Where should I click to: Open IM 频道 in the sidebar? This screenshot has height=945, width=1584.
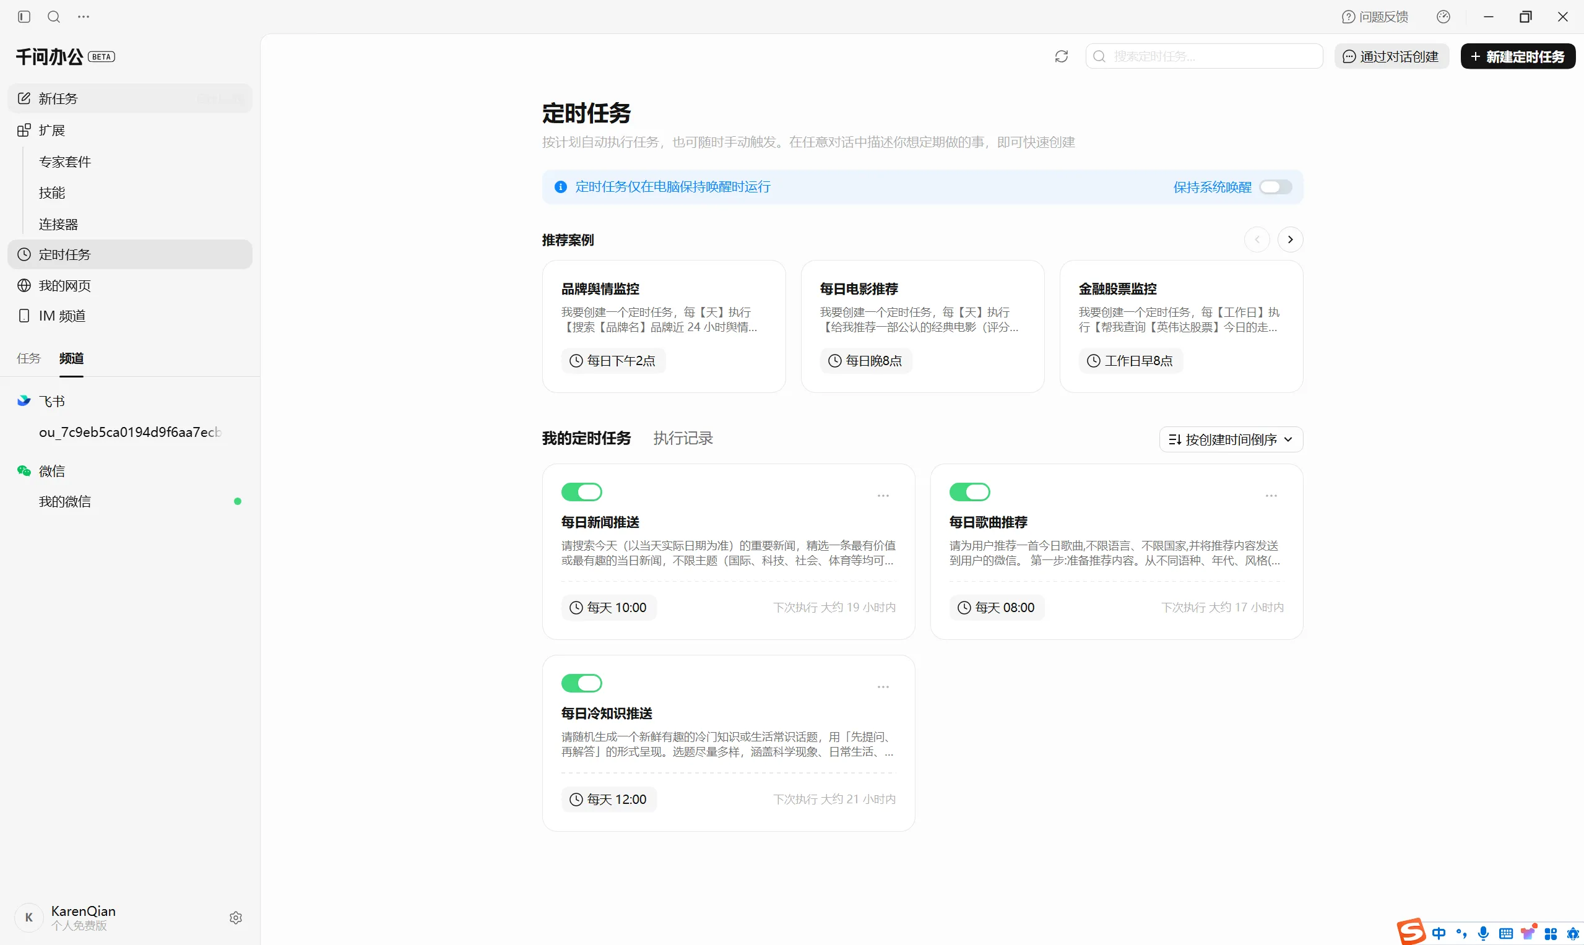pyautogui.click(x=130, y=316)
